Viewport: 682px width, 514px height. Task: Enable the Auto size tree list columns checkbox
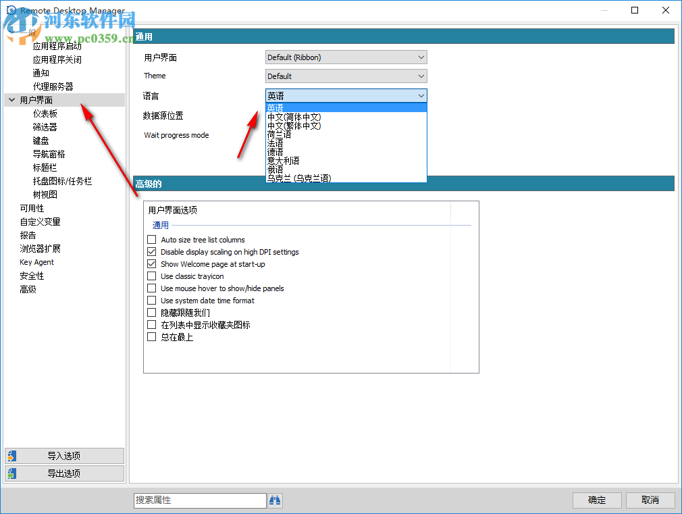[151, 240]
